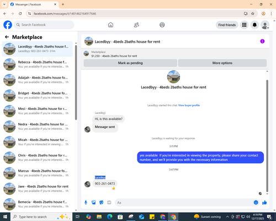
Task: Select the Messenger | Facebook tab
Action: click(x=34, y=4)
